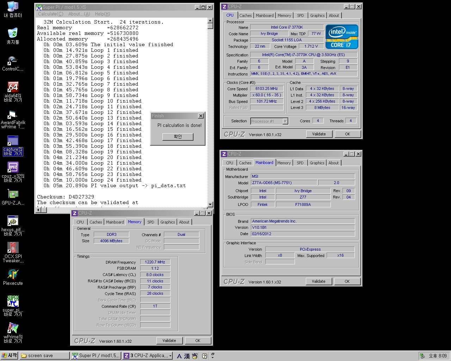Click the multiplier x 60.0 value
This screenshot has width=451, height=361.
pos(266,95)
